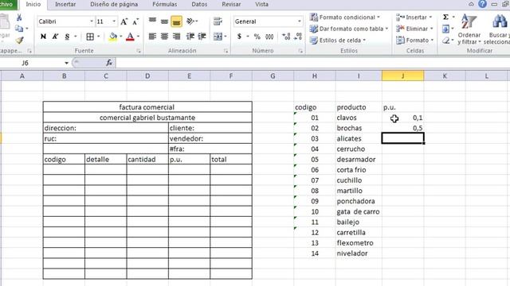This screenshot has height=286, width=510.
Task: Select cell with price 0,5
Action: 403,128
